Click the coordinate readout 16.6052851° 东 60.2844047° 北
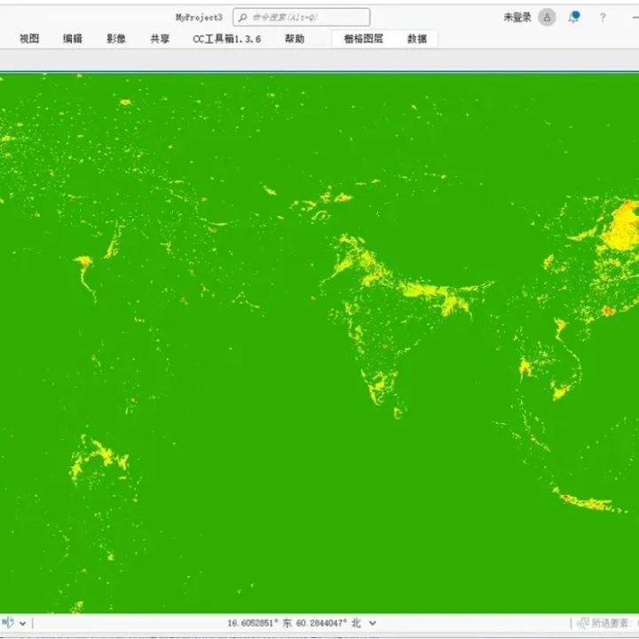 [295, 623]
